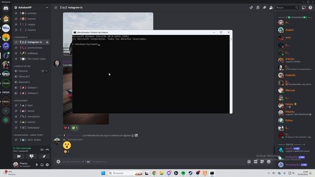315x177 pixels.
Task: Click the heart reaction under the image
Action: [x=66, y=128]
